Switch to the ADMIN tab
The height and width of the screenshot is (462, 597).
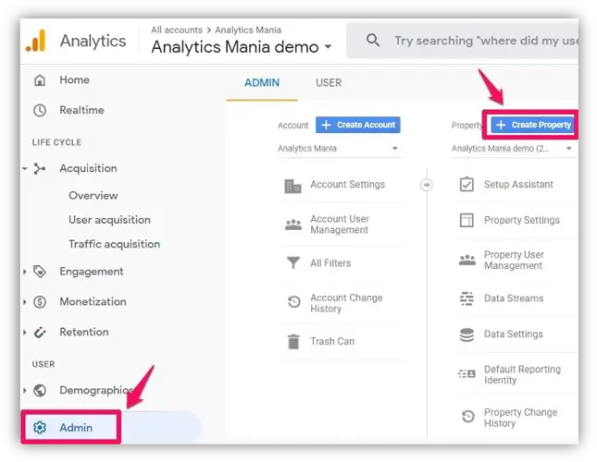pyautogui.click(x=262, y=83)
